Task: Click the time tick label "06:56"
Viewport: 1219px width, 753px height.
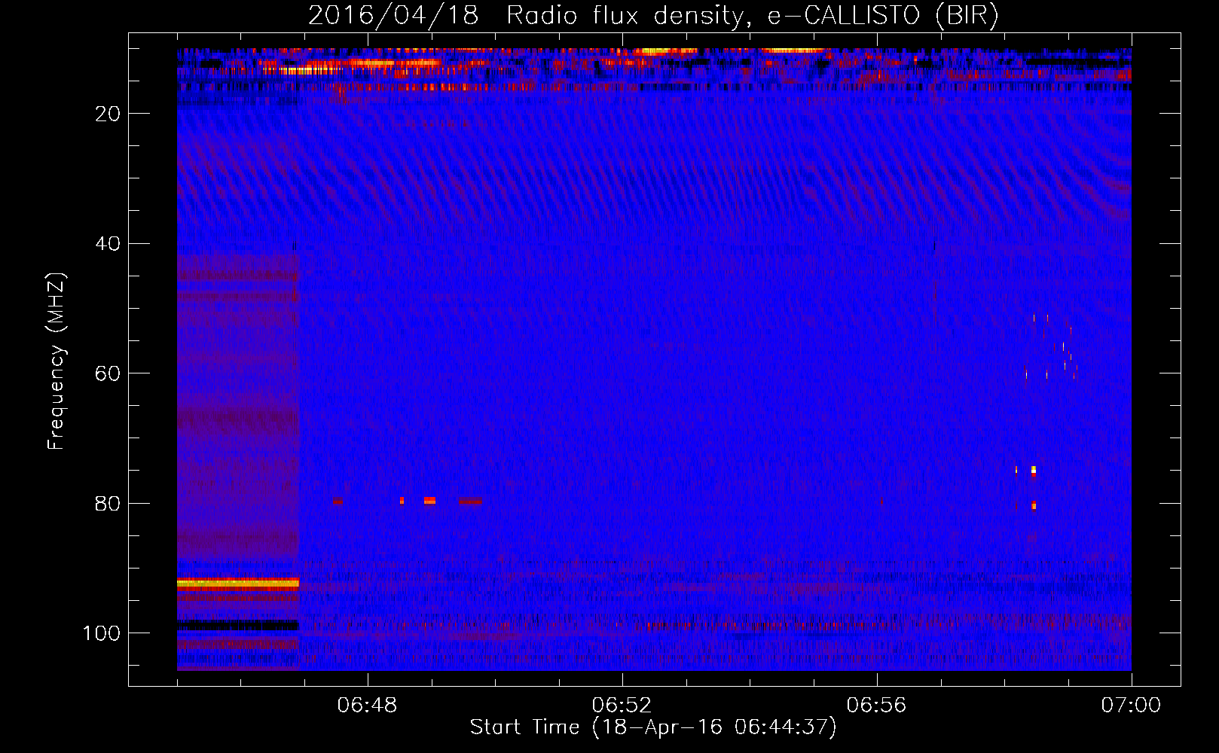Action: 877,706
